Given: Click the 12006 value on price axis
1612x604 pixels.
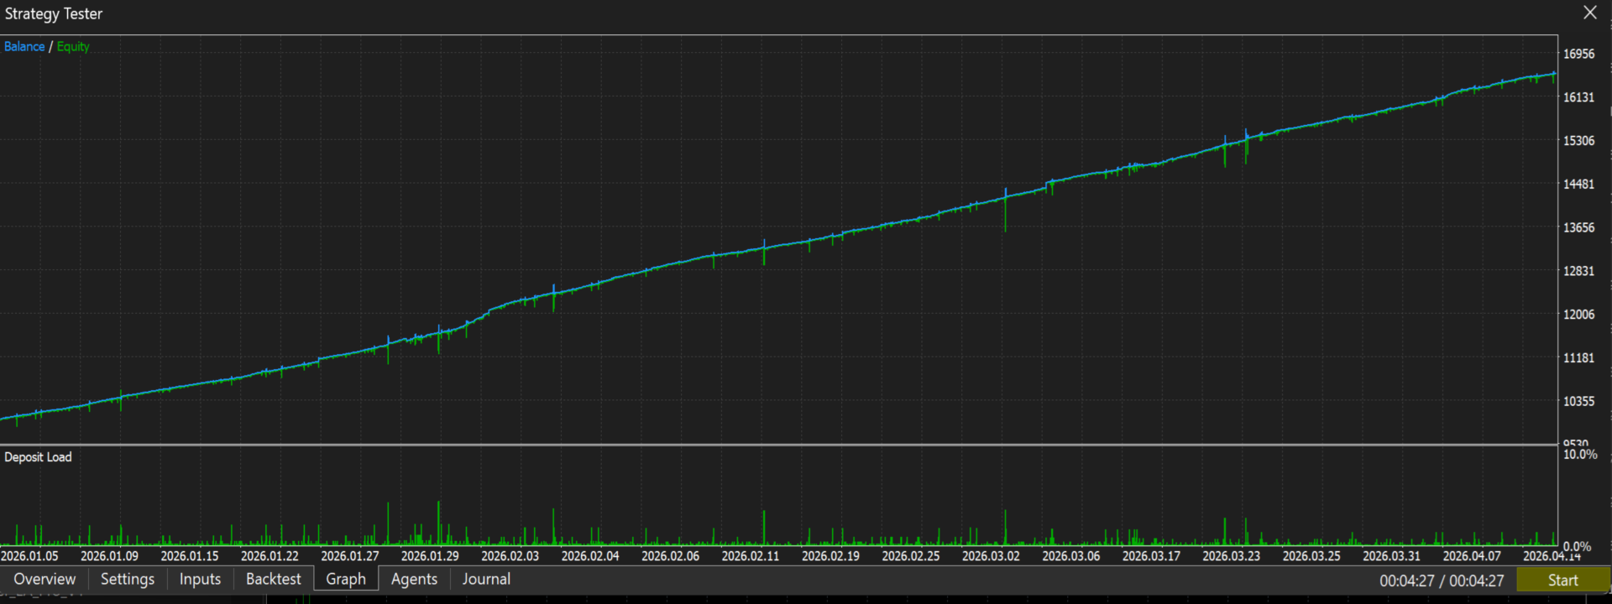Looking at the screenshot, I should pos(1578,315).
